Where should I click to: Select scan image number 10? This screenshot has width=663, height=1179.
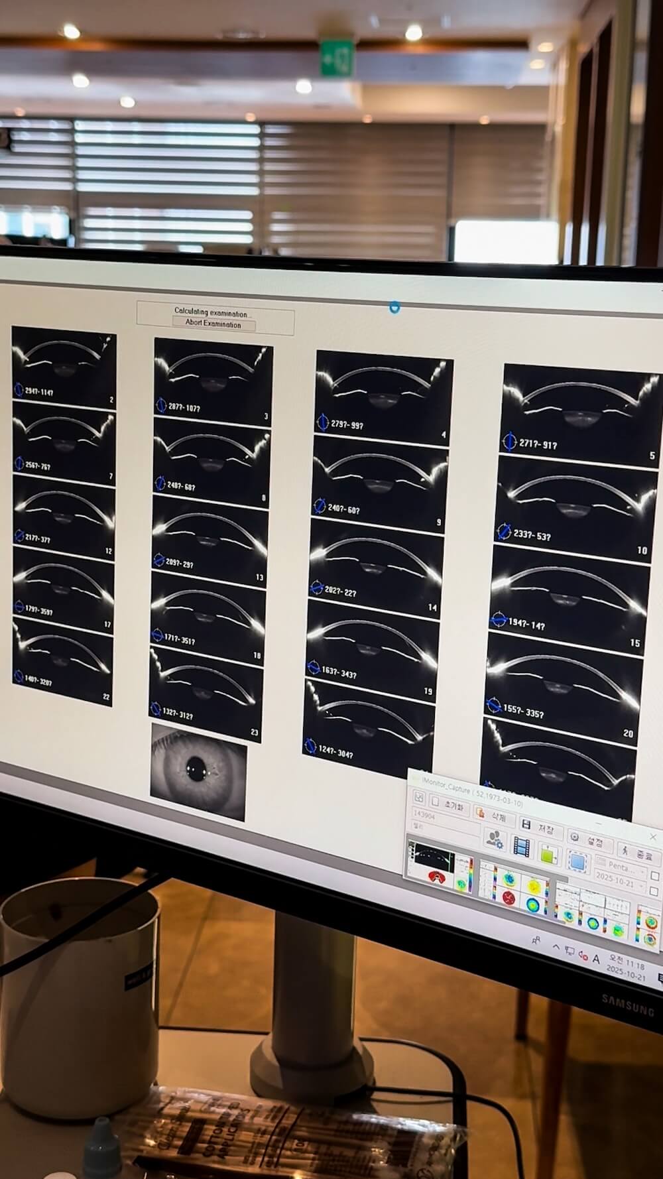[x=575, y=509]
